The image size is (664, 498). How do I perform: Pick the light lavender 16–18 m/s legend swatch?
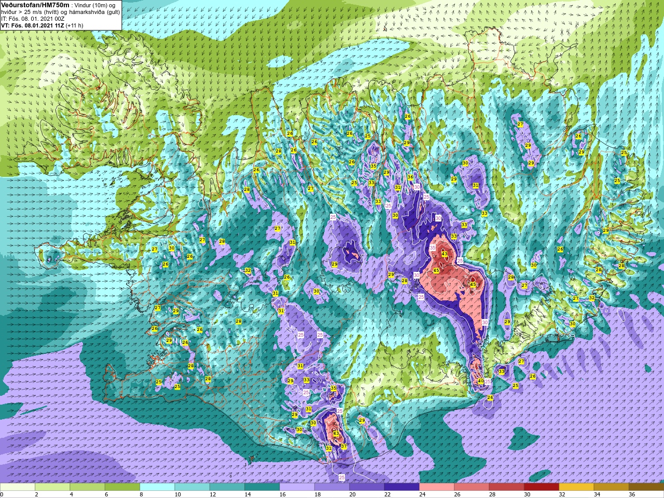[x=297, y=487]
